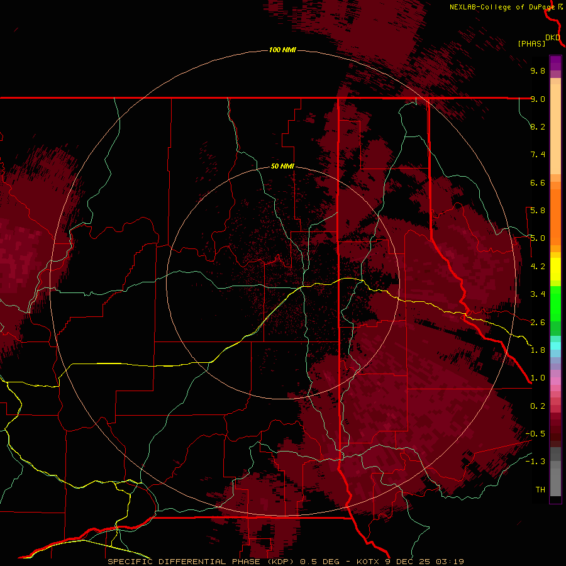Click the 100 NMI range ring label
This screenshot has width=566, height=566.
click(282, 50)
